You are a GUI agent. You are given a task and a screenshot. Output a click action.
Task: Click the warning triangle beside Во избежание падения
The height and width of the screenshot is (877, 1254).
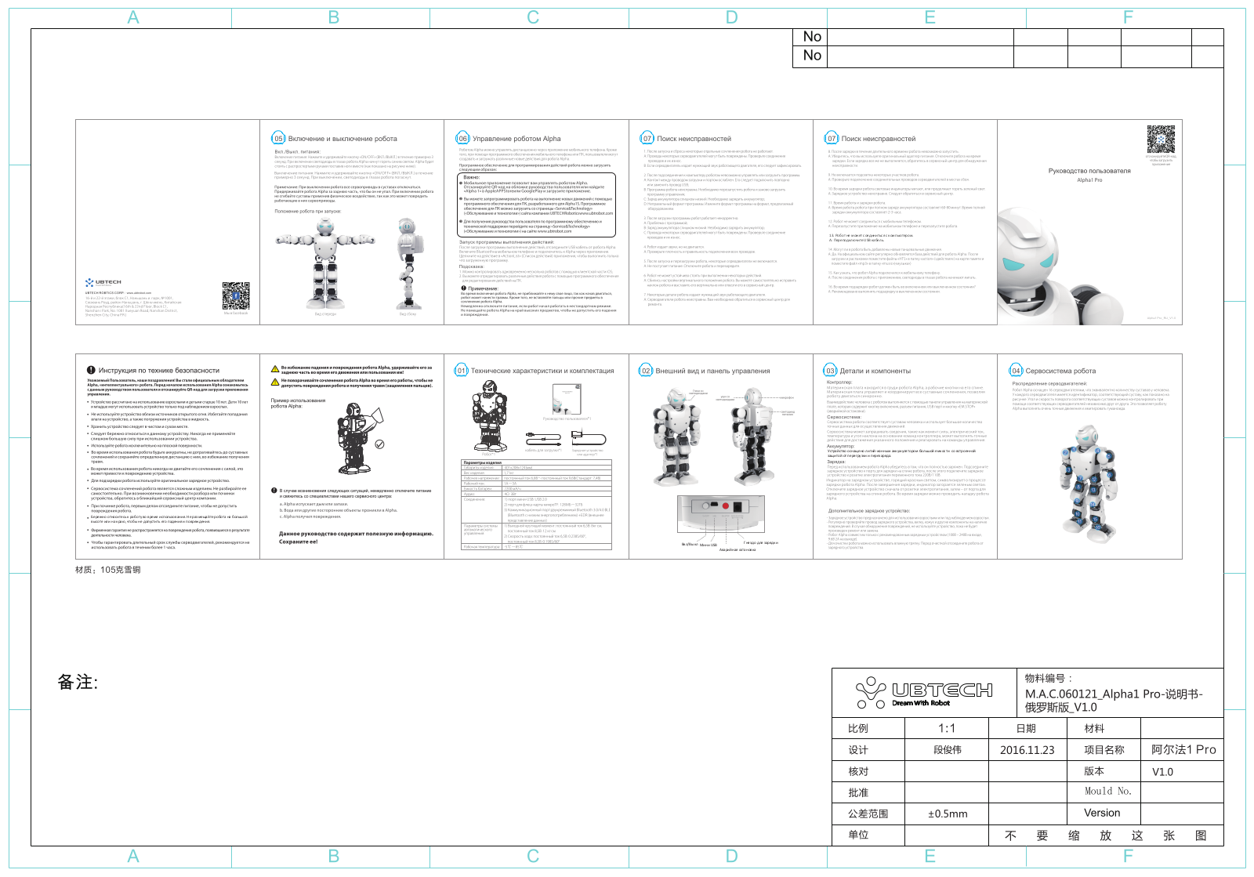pos(274,369)
